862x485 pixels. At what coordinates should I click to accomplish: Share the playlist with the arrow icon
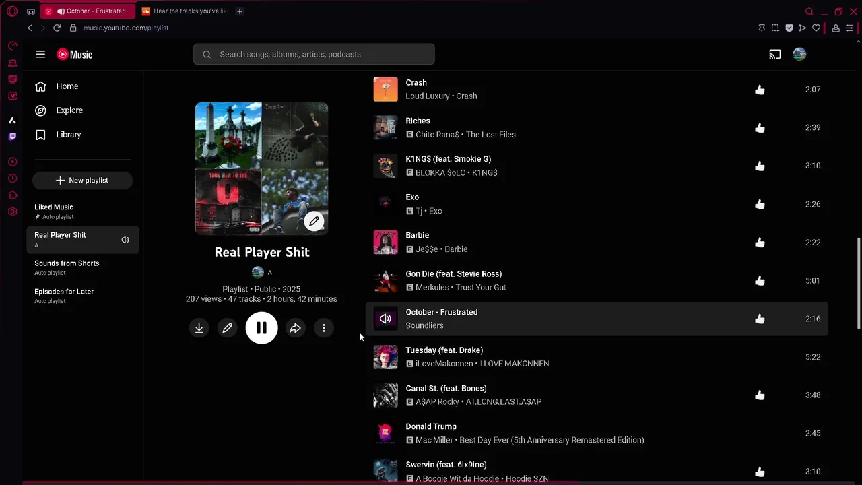click(x=295, y=328)
